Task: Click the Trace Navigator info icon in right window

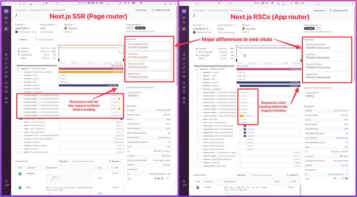Action: pos(320,25)
